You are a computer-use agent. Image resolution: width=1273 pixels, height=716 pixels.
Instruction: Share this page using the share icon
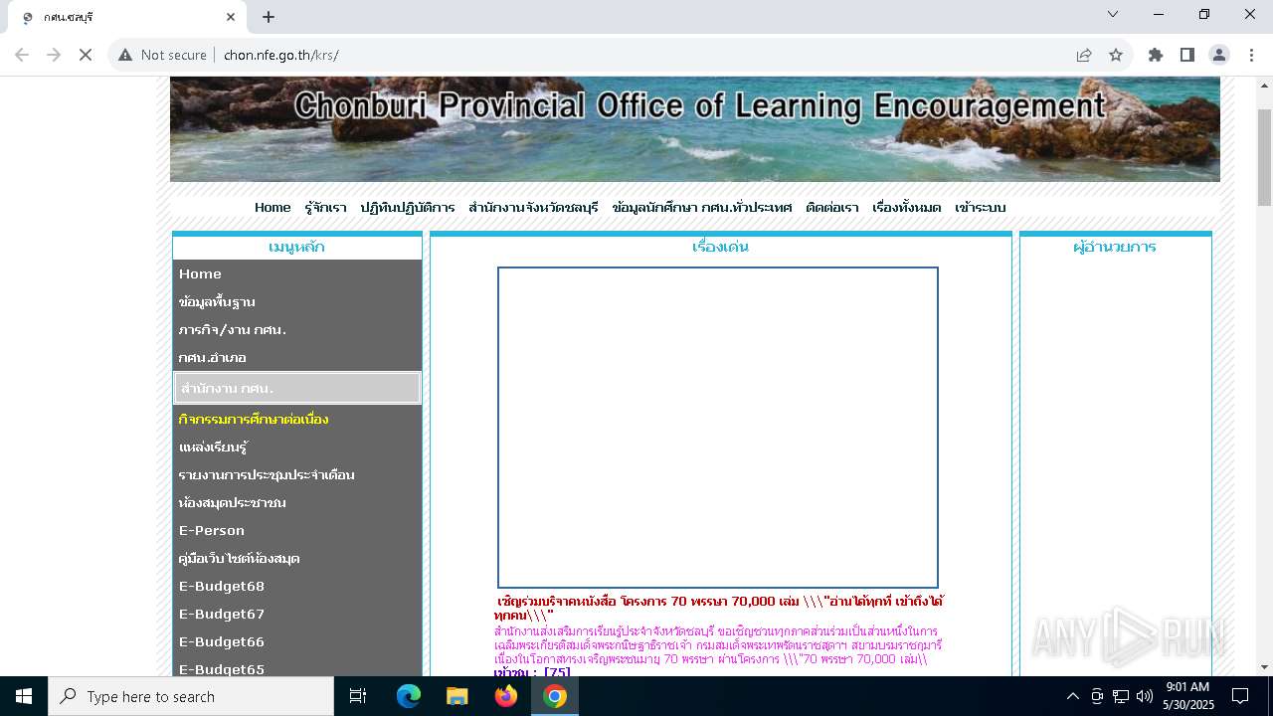pos(1084,55)
